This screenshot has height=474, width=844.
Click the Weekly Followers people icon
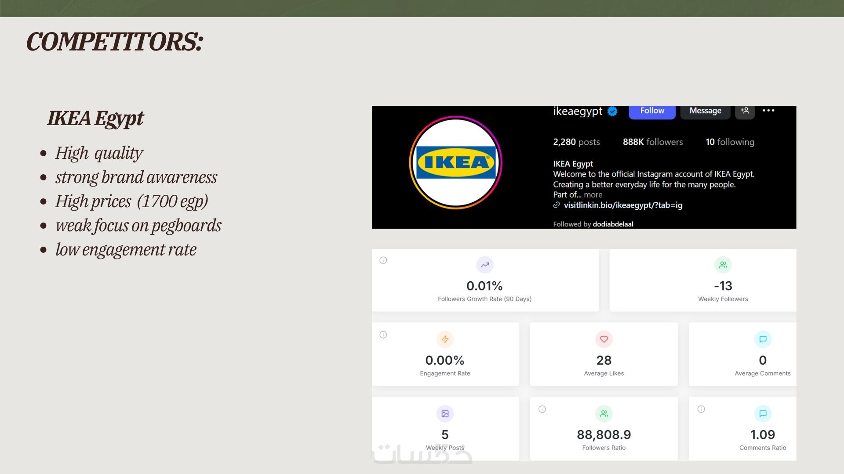tap(723, 265)
